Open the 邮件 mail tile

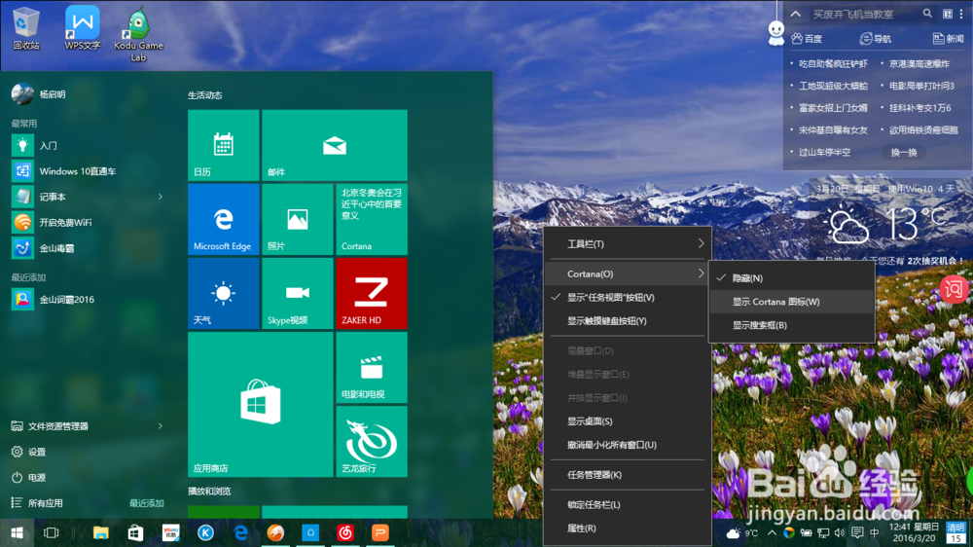[x=335, y=145]
